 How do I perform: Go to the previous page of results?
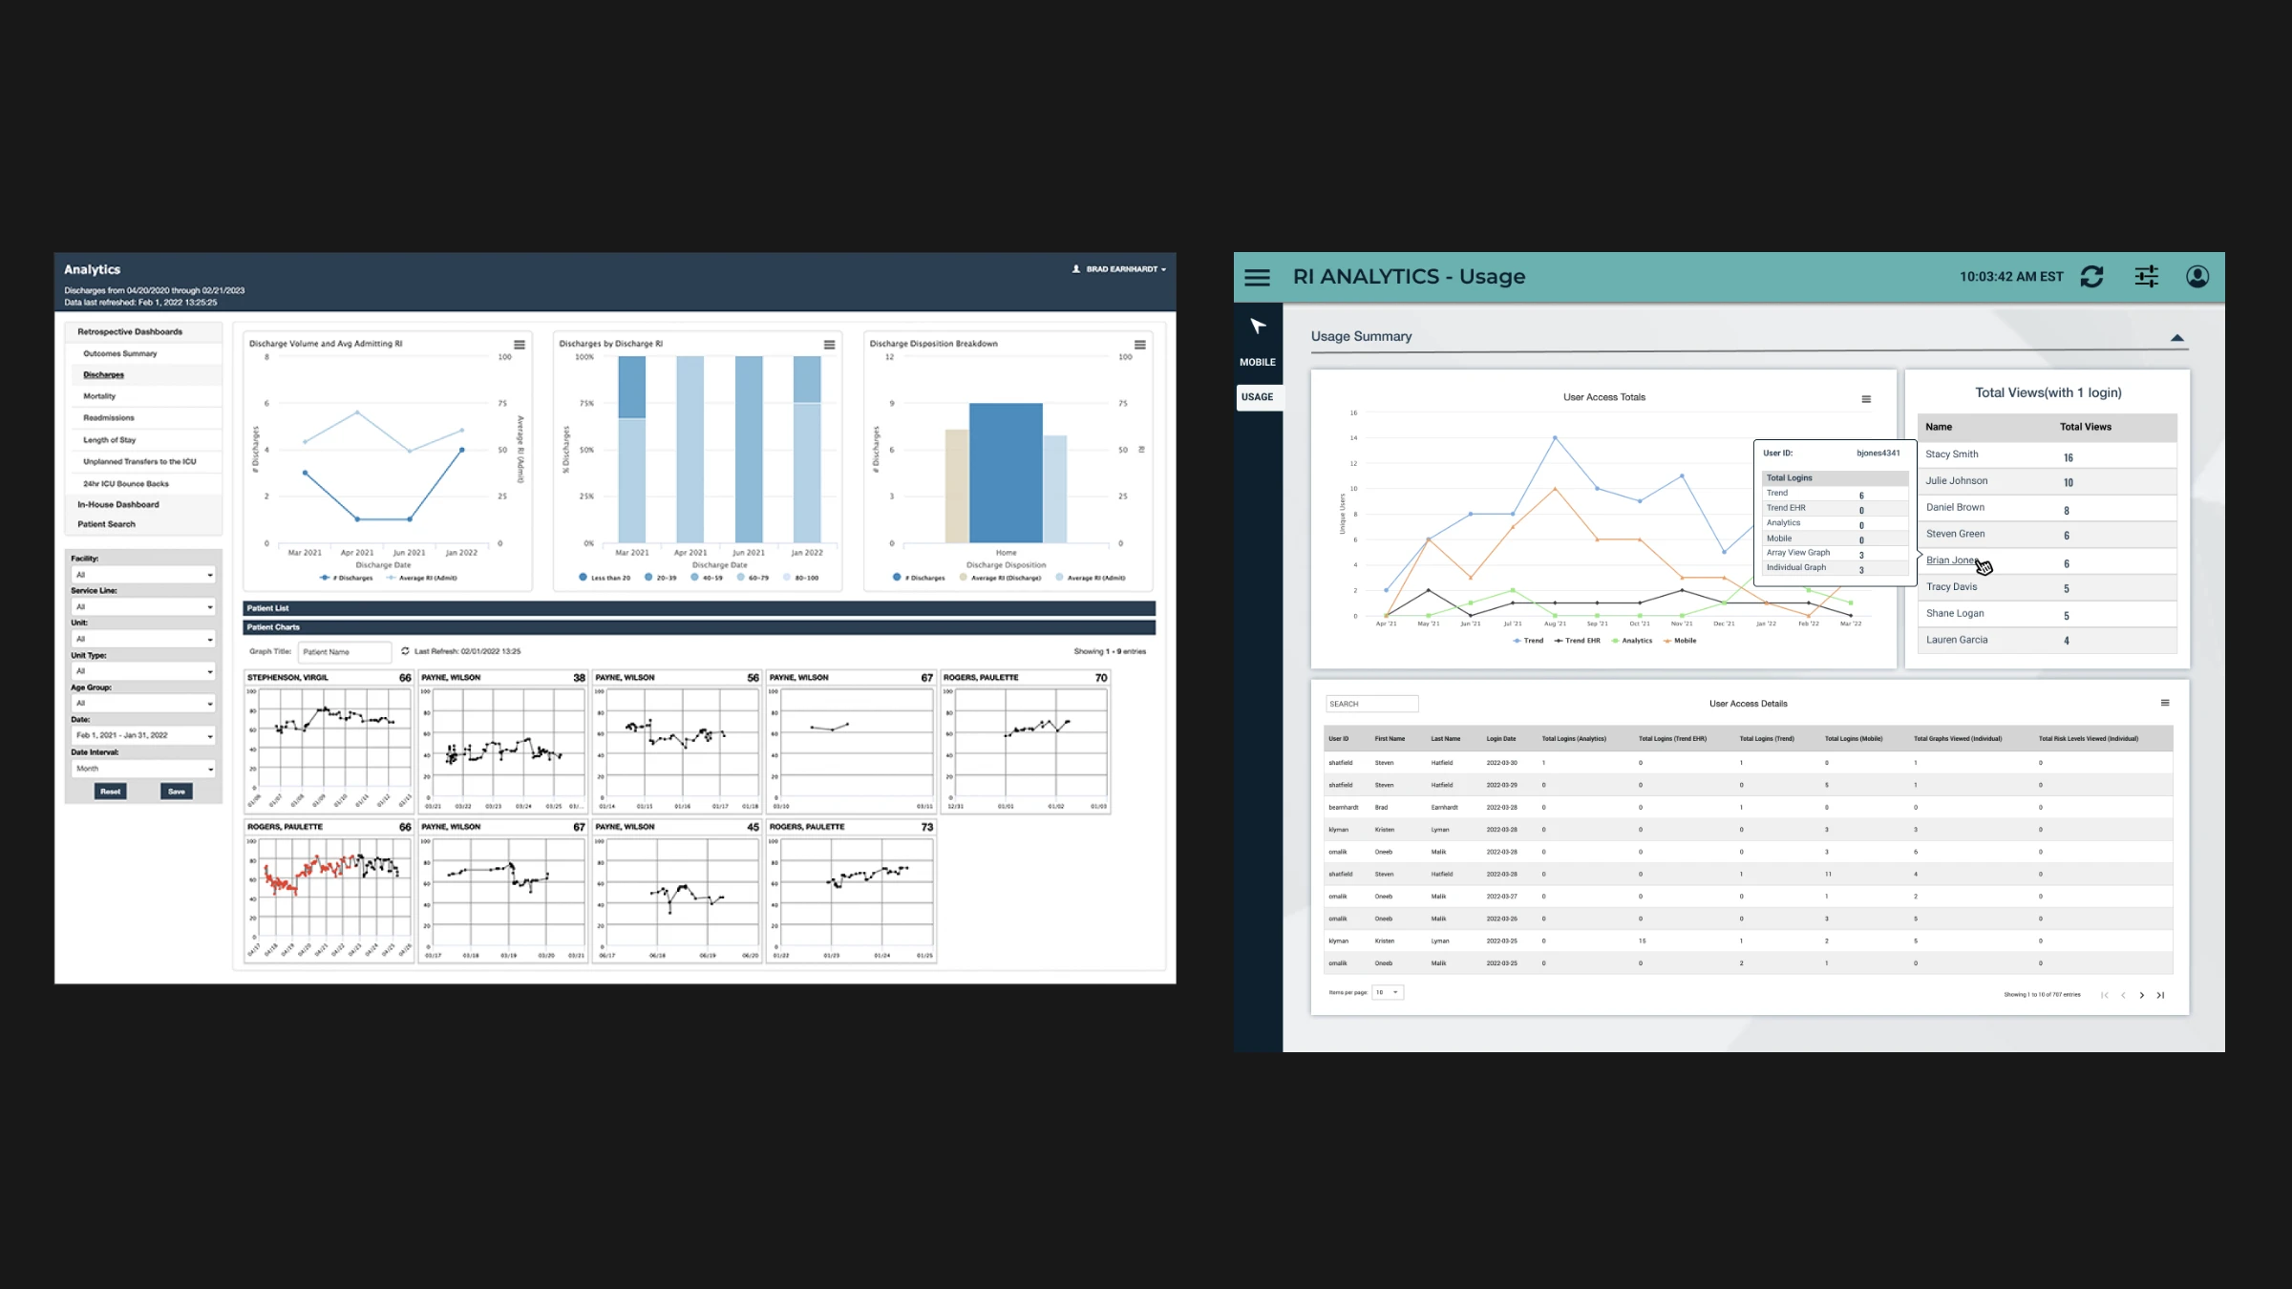click(2123, 995)
